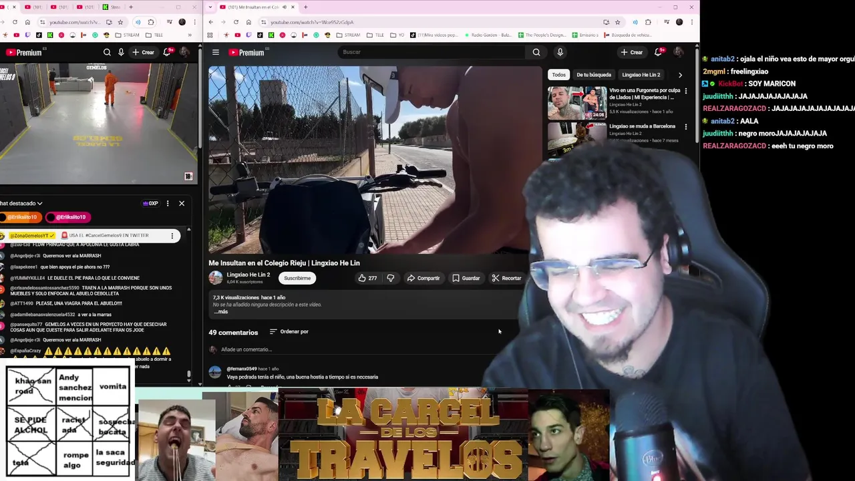This screenshot has height=481, width=855.
Task: Switch to the Kick Stream tab in left browser
Action: tap(112, 7)
